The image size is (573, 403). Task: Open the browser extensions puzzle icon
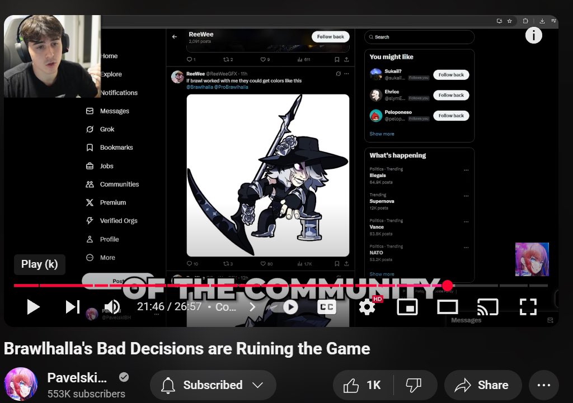(x=525, y=21)
